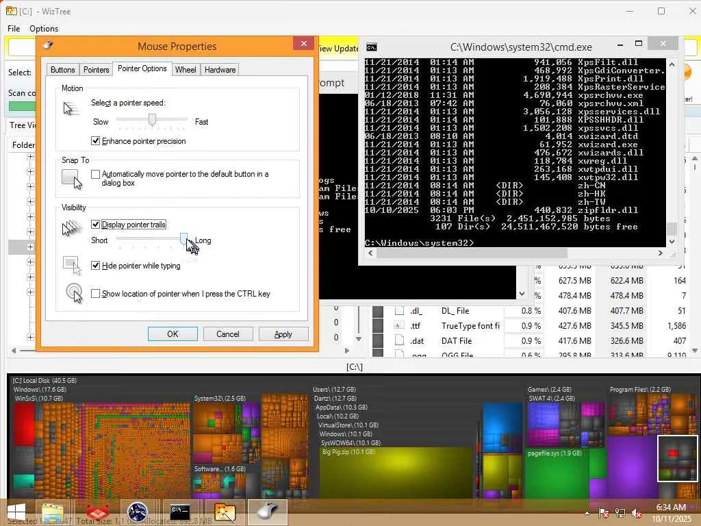Click Apply in Mouse Properties

pyautogui.click(x=283, y=334)
